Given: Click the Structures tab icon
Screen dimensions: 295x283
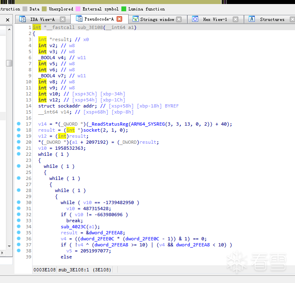Looking at the screenshot, I should pos(252,19).
